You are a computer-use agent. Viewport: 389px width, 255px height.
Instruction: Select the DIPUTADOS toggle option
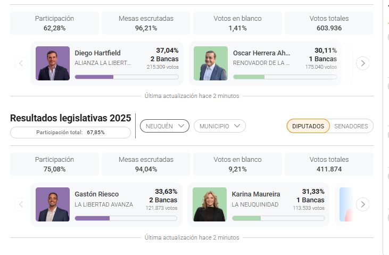(x=308, y=126)
